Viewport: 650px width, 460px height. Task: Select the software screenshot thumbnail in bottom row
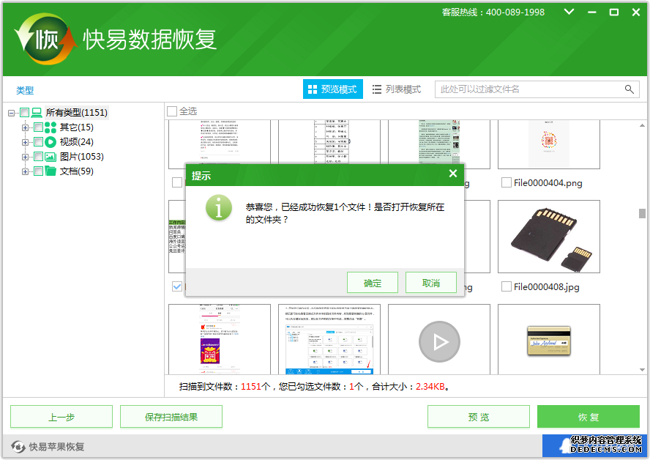click(329, 339)
